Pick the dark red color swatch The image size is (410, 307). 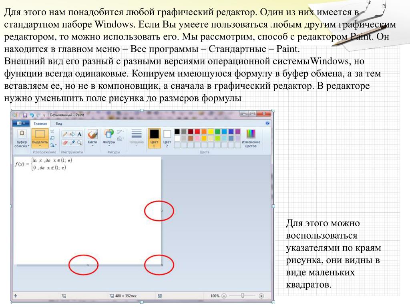click(191, 131)
